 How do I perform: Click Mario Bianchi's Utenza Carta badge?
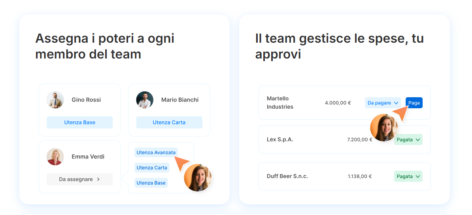click(x=169, y=123)
